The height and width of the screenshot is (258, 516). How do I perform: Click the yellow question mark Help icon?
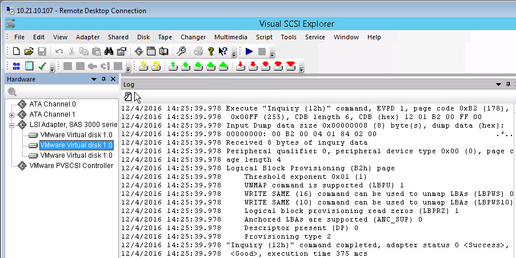tap(211, 51)
